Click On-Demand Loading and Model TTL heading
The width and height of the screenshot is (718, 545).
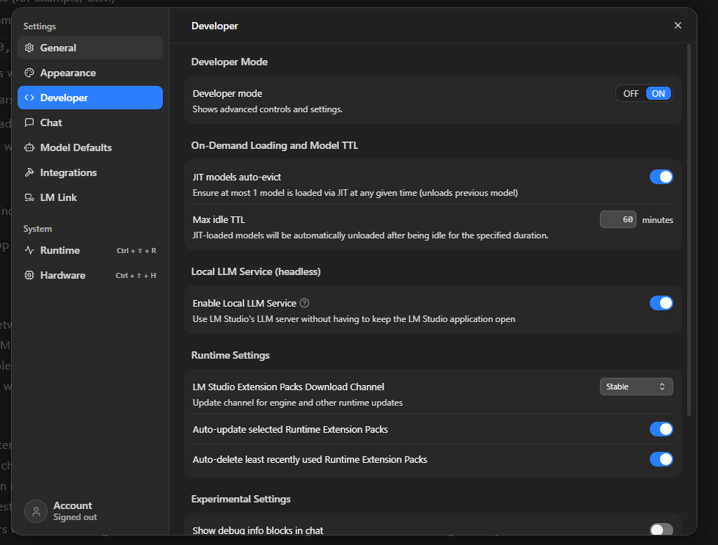pyautogui.click(x=274, y=146)
